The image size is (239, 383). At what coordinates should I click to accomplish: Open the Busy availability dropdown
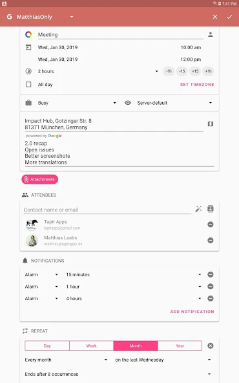[x=70, y=103]
